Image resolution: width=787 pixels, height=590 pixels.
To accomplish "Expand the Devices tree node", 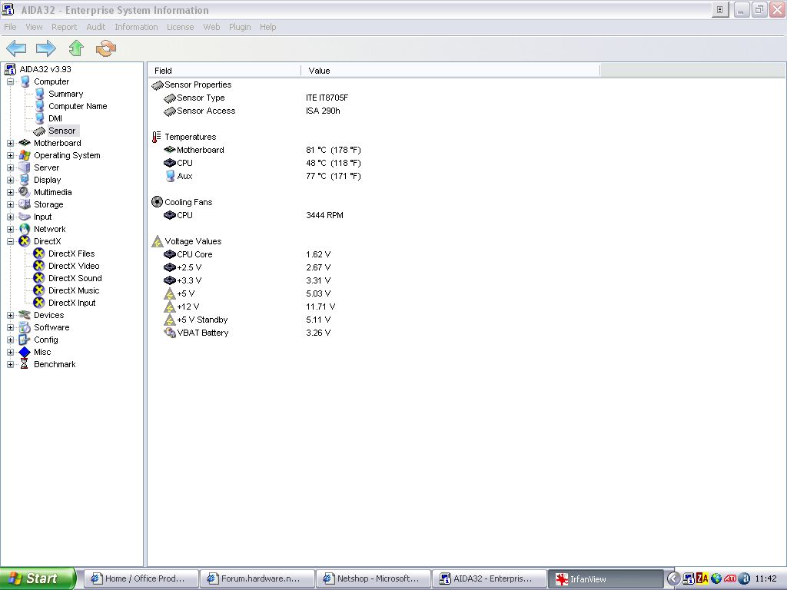I will click(x=10, y=315).
